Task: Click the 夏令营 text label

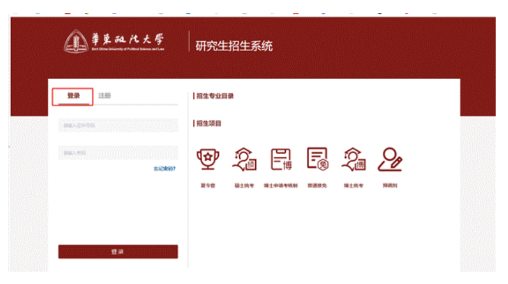Action: coord(208,185)
